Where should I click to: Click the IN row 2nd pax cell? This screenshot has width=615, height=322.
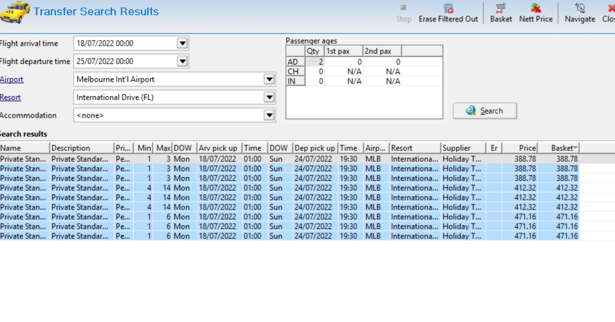[x=383, y=81]
